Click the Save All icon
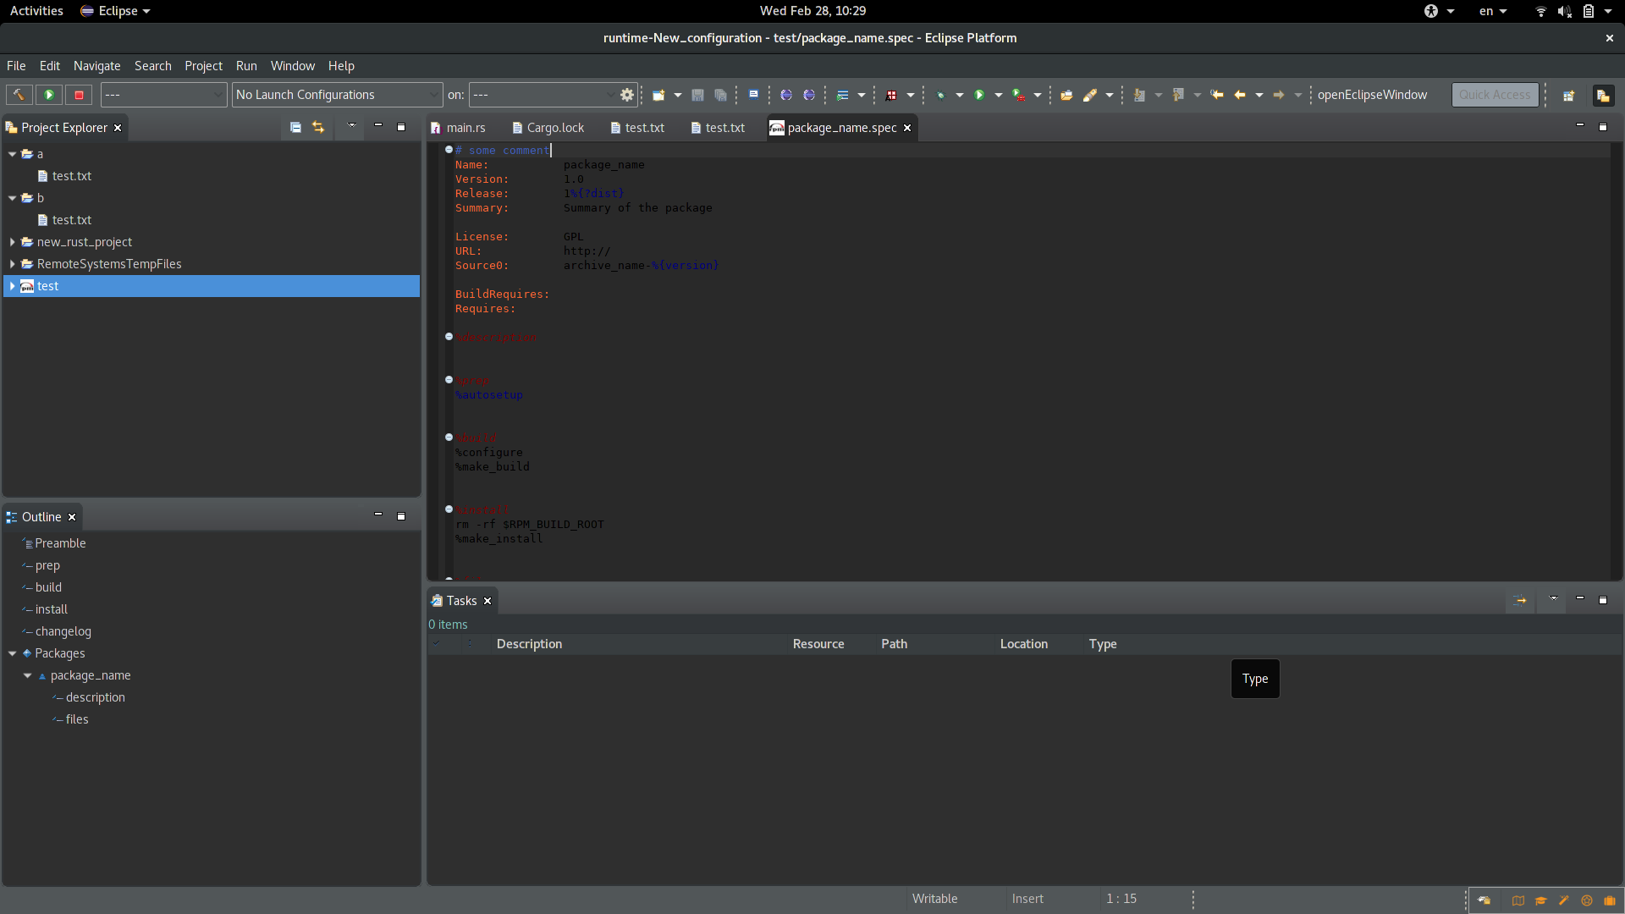The width and height of the screenshot is (1625, 914). click(x=720, y=95)
